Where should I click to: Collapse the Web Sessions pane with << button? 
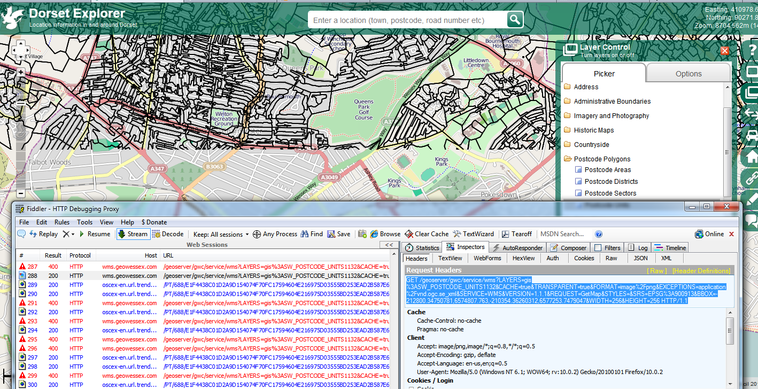[389, 245]
